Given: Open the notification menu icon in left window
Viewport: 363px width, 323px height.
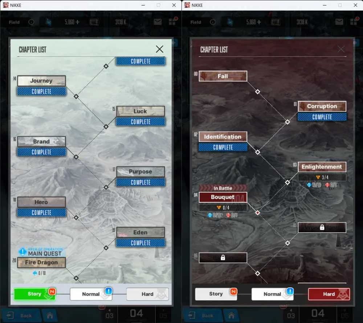Looking at the screenshot, I should pos(173,21).
